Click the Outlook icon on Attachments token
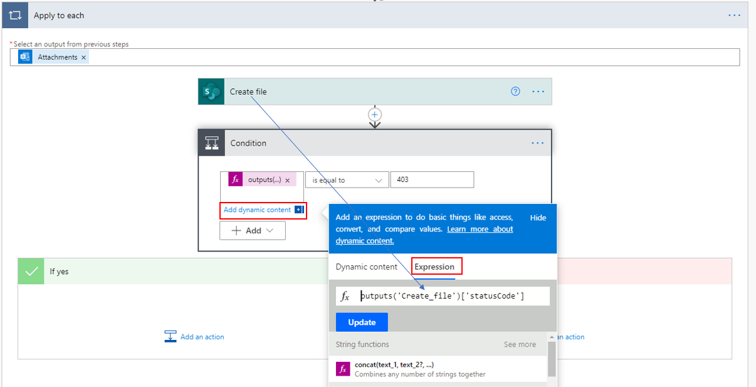 tap(25, 57)
